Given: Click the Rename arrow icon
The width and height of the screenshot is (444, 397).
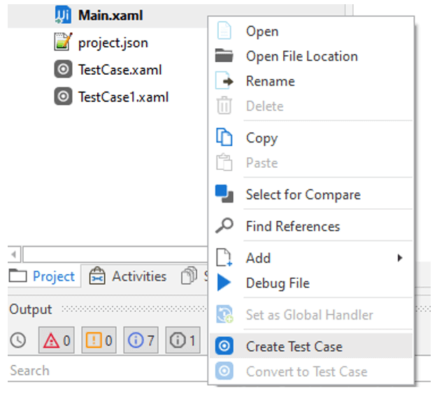Looking at the screenshot, I should click(x=224, y=81).
